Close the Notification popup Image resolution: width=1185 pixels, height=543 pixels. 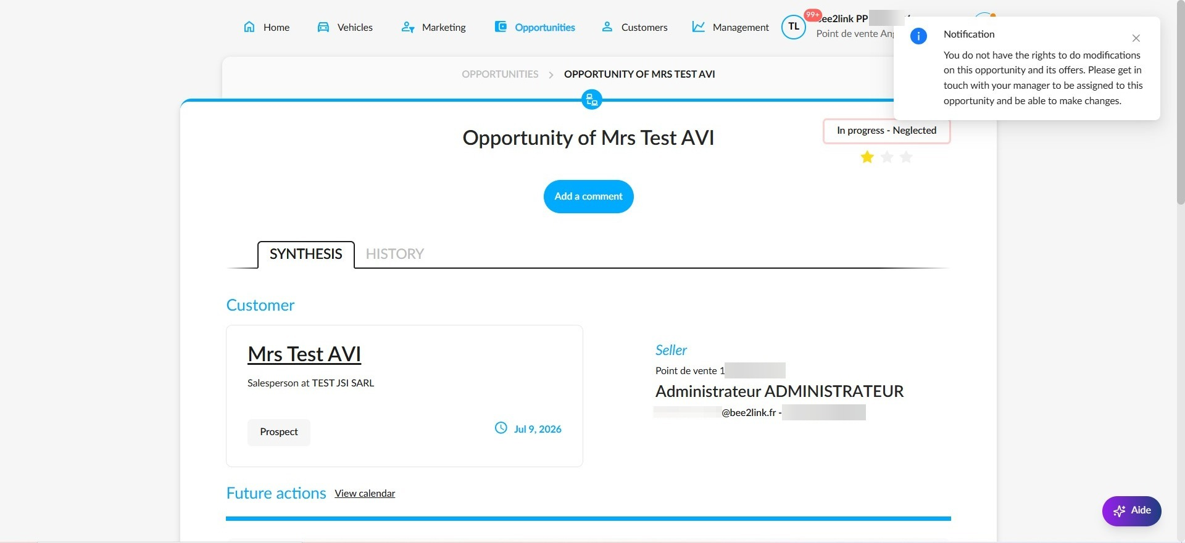(x=1136, y=38)
